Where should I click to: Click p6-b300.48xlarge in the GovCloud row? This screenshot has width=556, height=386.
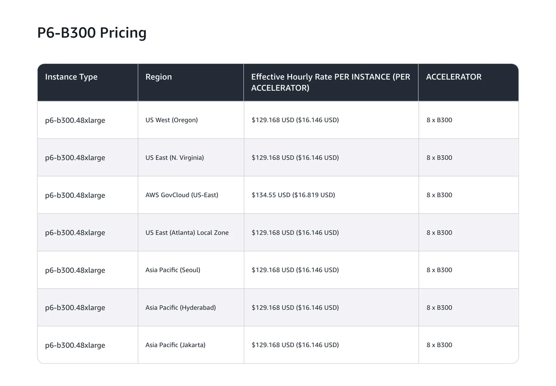point(75,195)
